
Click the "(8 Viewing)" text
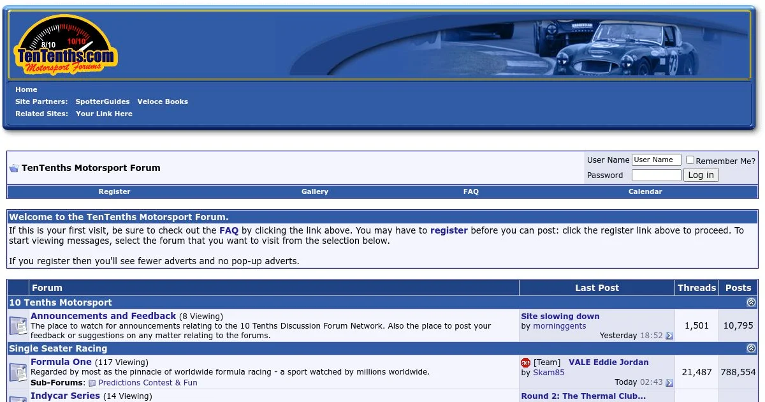click(x=201, y=316)
